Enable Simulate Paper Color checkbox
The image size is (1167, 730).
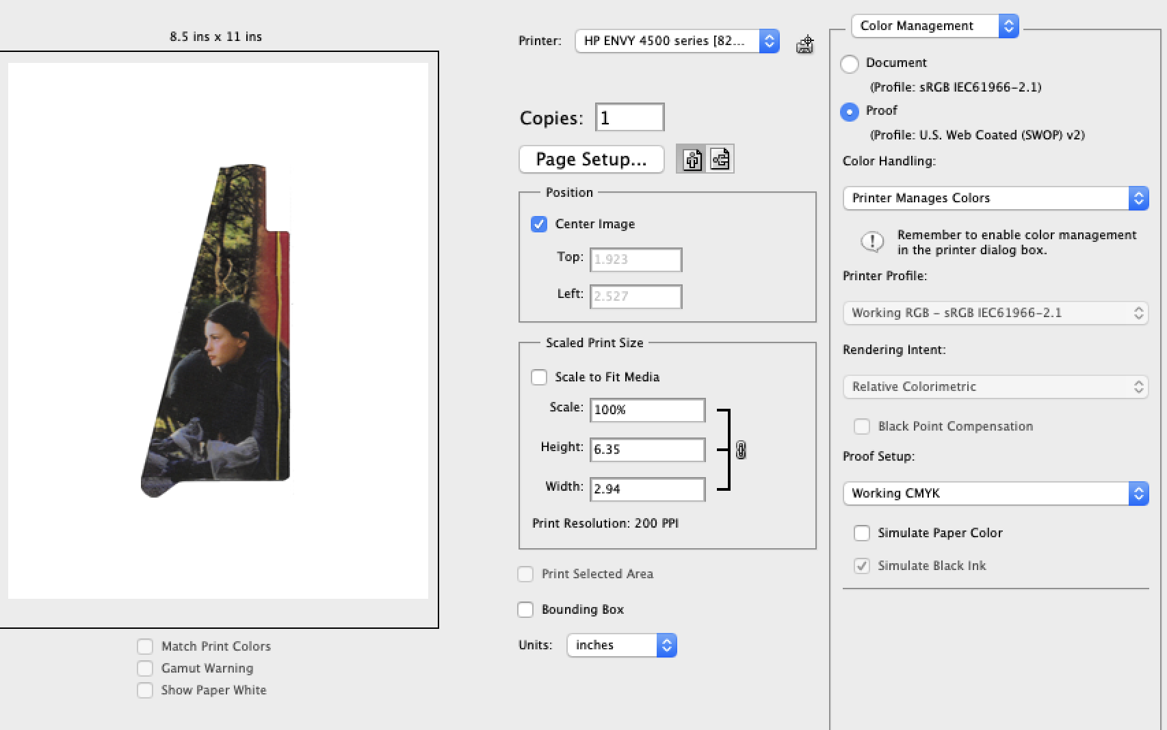tap(862, 533)
